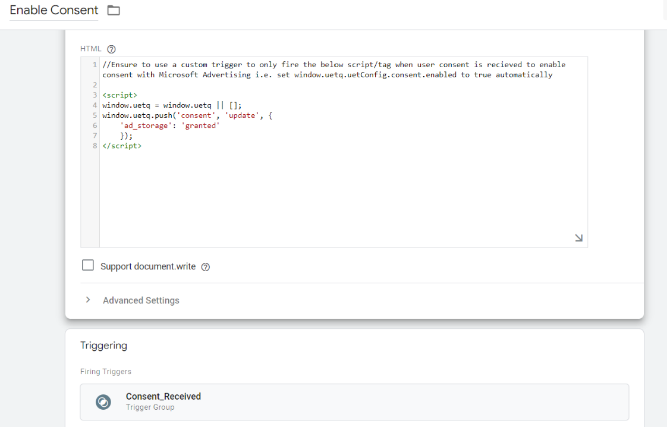Select the Triggering section heading
The width and height of the screenshot is (667, 427).
(x=104, y=346)
